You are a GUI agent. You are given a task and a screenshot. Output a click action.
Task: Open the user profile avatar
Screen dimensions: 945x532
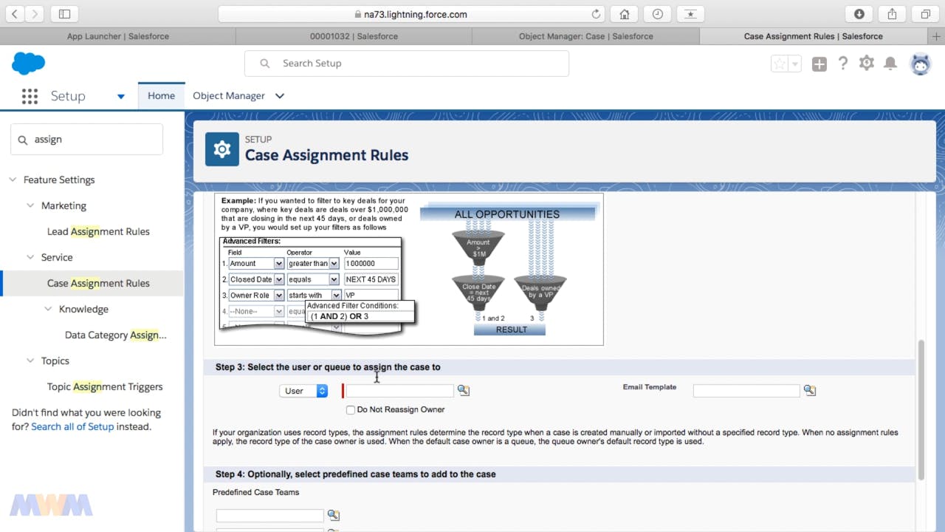tap(921, 64)
